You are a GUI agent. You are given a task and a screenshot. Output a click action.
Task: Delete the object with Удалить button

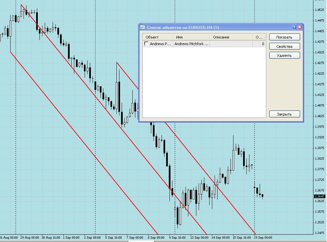tap(285, 55)
